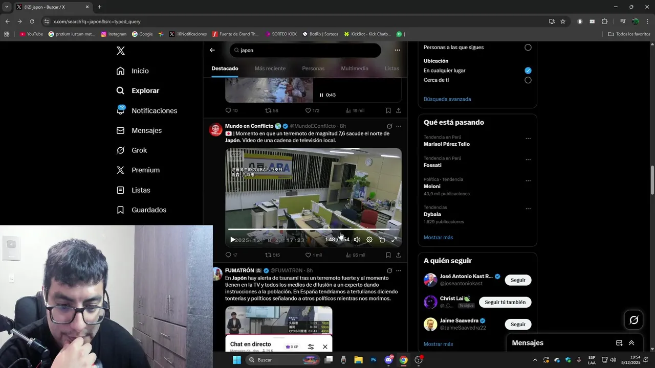655x368 pixels.
Task: Open the FUMATRÓN post TV image
Action: coord(279,320)
